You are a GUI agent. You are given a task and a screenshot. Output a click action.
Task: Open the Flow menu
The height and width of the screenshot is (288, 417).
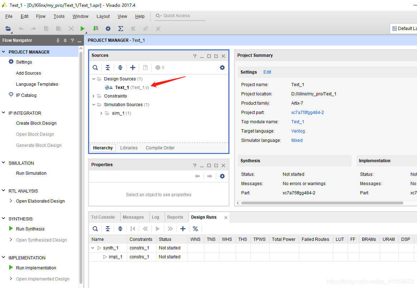pyautogui.click(x=41, y=16)
